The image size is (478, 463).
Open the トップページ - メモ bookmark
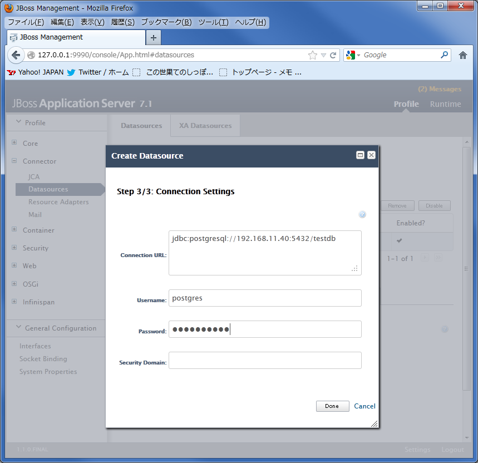pos(260,72)
